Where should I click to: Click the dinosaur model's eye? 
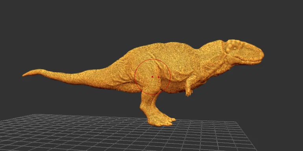[x=235, y=48]
